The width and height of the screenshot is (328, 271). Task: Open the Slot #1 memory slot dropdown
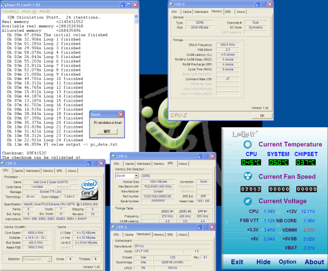pos(136,176)
